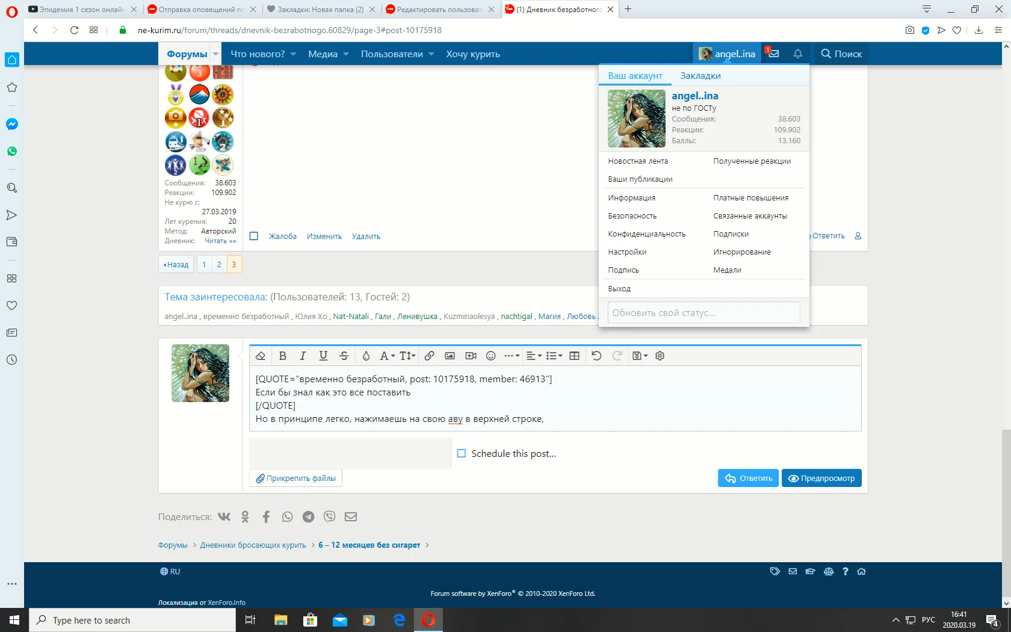1011x632 pixels.
Task: Toggle BB code mode gear icon
Action: (x=660, y=356)
